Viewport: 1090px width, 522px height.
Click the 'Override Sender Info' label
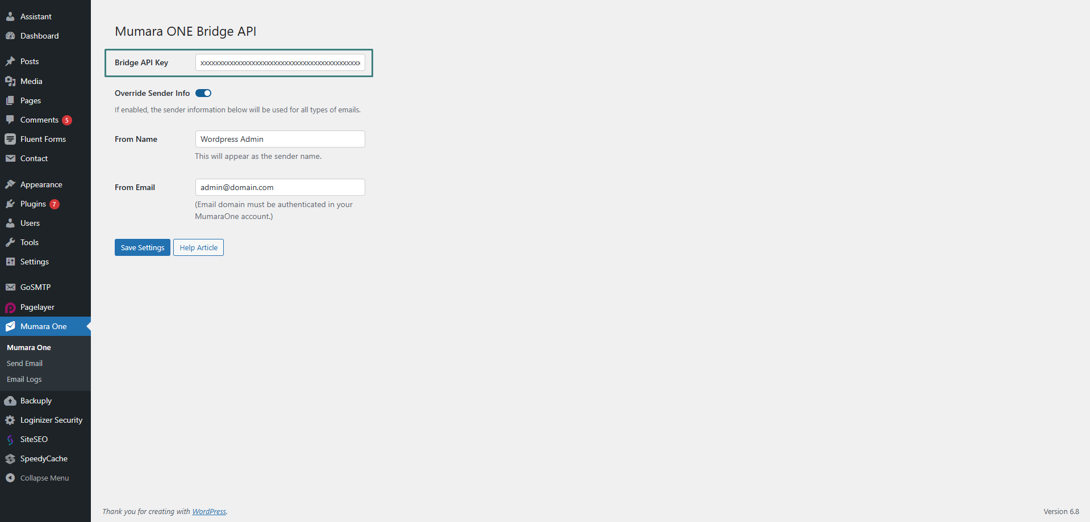[152, 93]
